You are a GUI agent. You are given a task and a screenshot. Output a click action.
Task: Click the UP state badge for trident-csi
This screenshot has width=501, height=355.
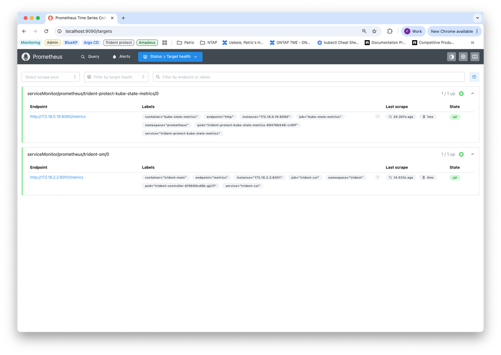[455, 177]
